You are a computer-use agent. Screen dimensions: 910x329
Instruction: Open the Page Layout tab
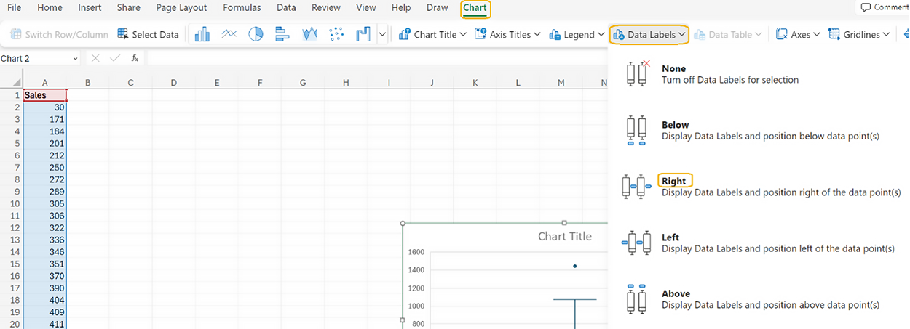tap(181, 7)
